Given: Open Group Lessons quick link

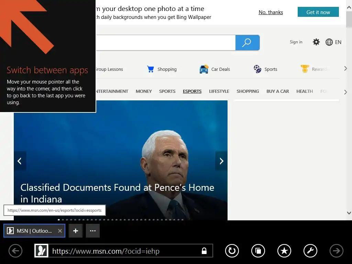Looking at the screenshot, I should coord(109,69).
